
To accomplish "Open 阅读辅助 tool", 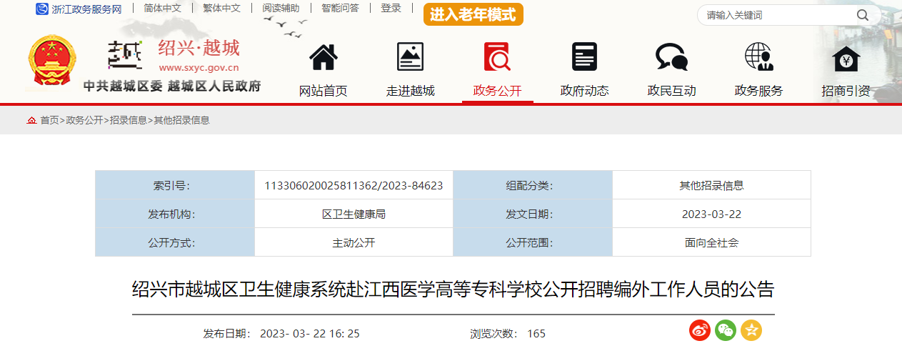I will (281, 9).
